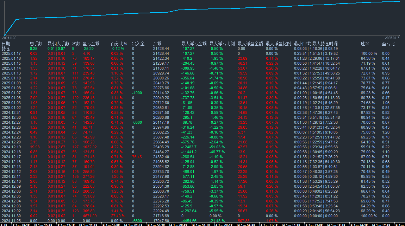Click the 出入金 column header
This screenshot has width=405, height=226.
(x=138, y=44)
